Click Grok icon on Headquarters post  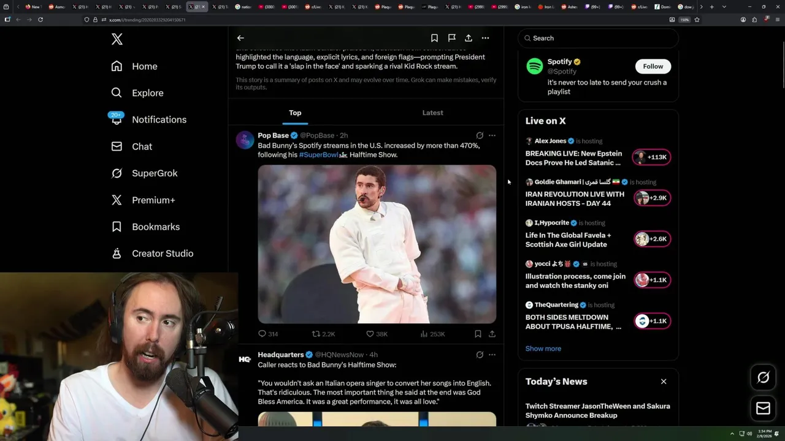coord(480,355)
